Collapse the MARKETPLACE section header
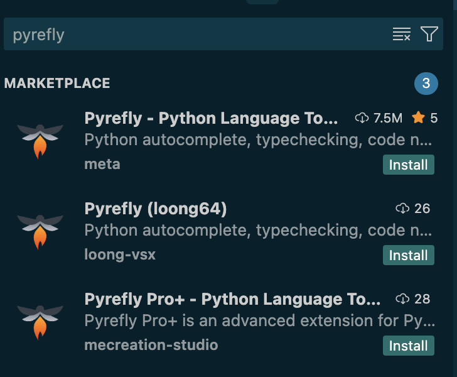457x377 pixels. coord(57,83)
